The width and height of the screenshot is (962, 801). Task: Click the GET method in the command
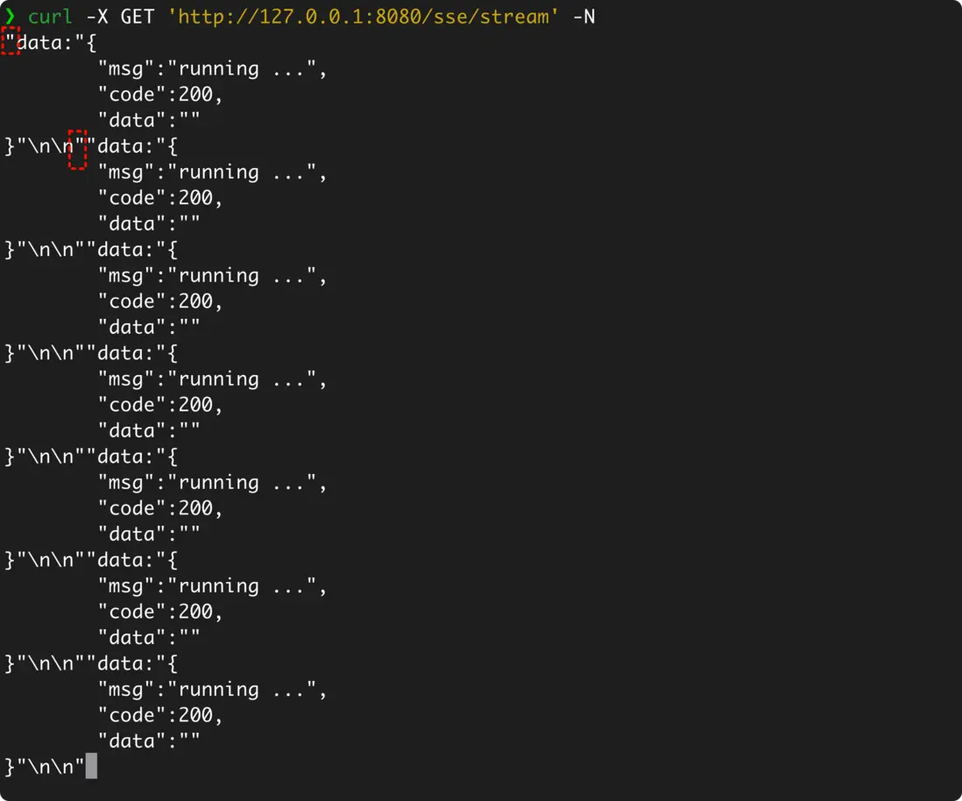point(138,17)
